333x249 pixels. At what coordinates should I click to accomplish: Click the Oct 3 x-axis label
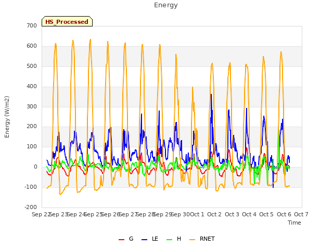(x=232, y=214)
